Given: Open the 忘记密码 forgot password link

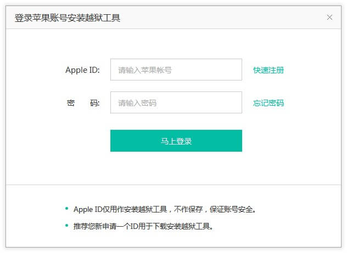Looking at the screenshot, I should tap(268, 103).
